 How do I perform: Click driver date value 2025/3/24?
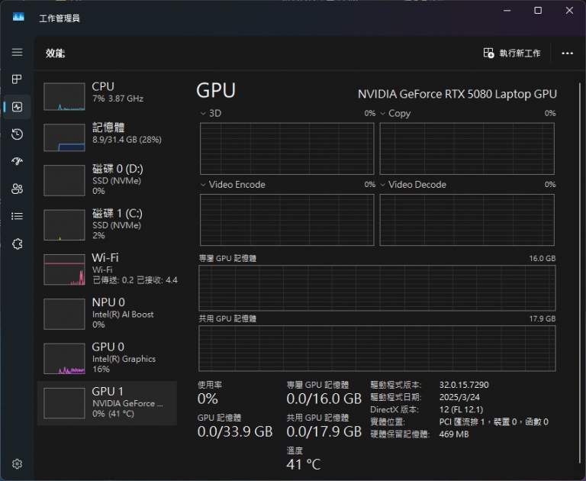(x=459, y=397)
